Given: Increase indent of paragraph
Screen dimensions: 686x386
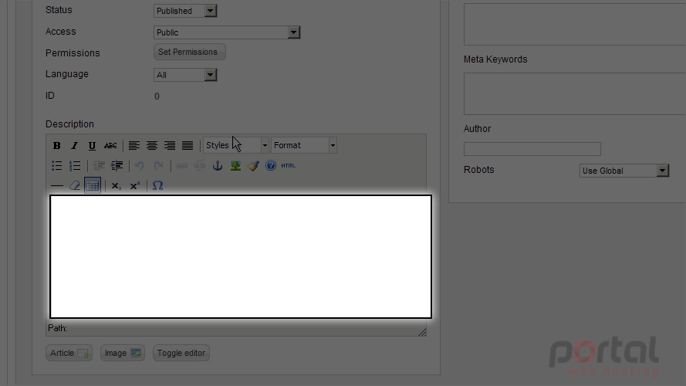Looking at the screenshot, I should (117, 165).
